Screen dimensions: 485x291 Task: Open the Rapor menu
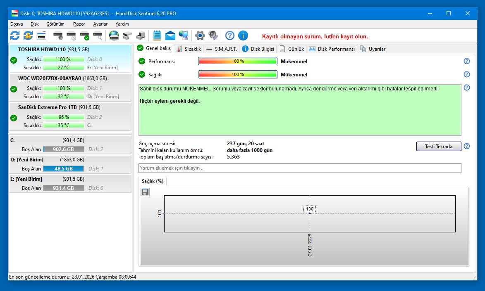click(x=79, y=24)
